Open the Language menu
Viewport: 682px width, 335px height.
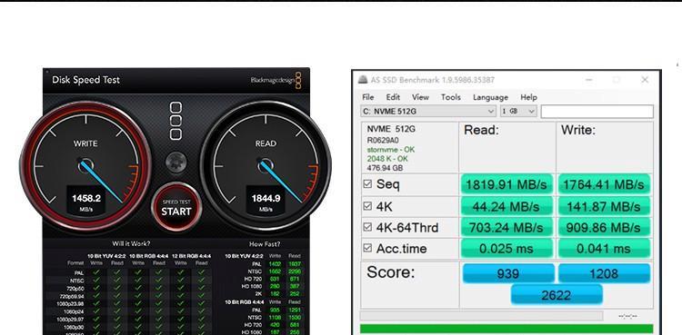pos(490,97)
